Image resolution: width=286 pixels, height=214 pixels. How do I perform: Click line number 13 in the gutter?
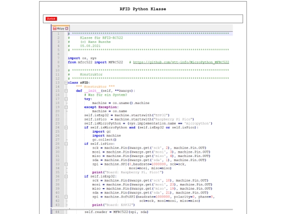(x=57, y=82)
